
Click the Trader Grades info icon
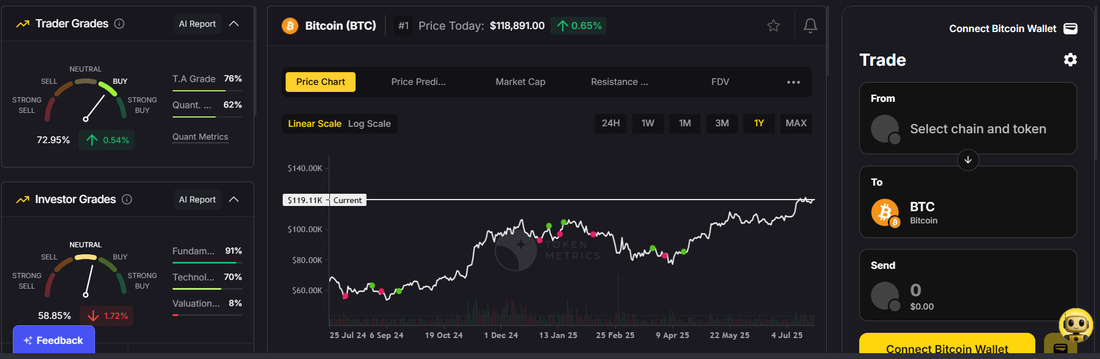pyautogui.click(x=120, y=24)
